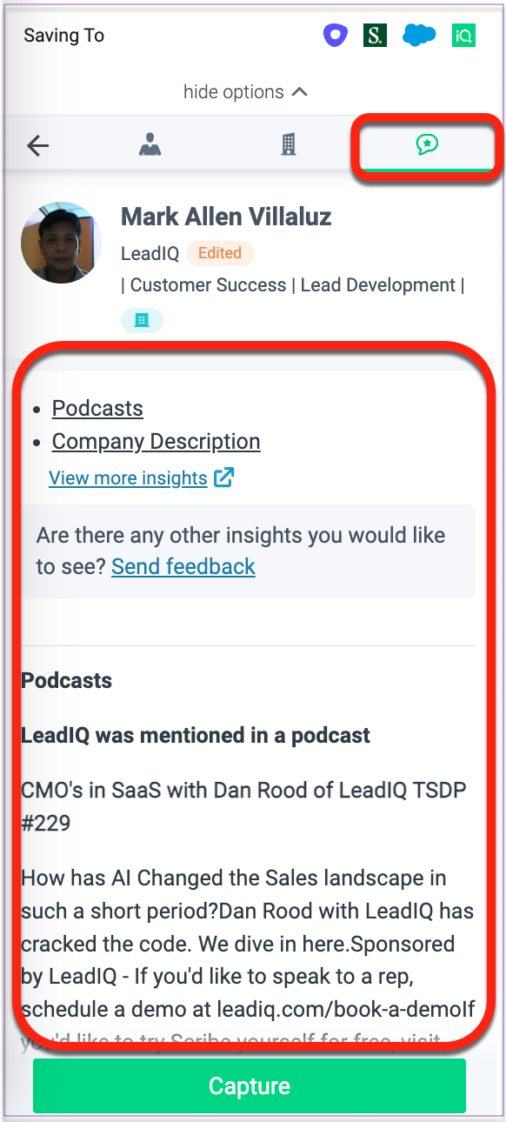Click the external link icon beside insights
This screenshot has width=506, height=1122.
224,477
